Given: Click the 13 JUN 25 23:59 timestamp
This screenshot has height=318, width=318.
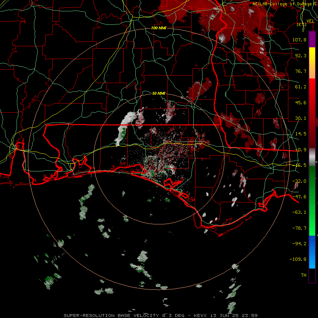Looking at the screenshot, I should pyautogui.click(x=234, y=316).
